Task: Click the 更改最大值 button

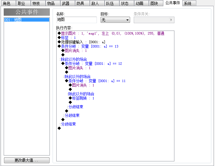Action: (x=27, y=160)
